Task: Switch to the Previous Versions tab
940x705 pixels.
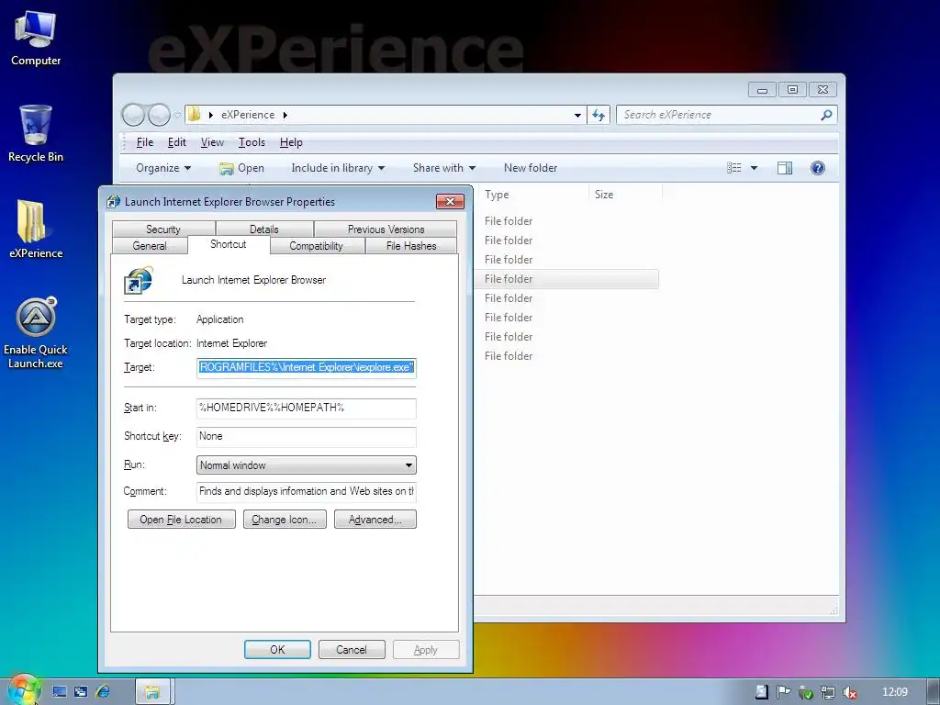Action: [x=386, y=229]
